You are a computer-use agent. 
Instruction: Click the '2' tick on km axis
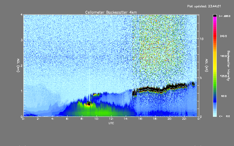(22, 66)
